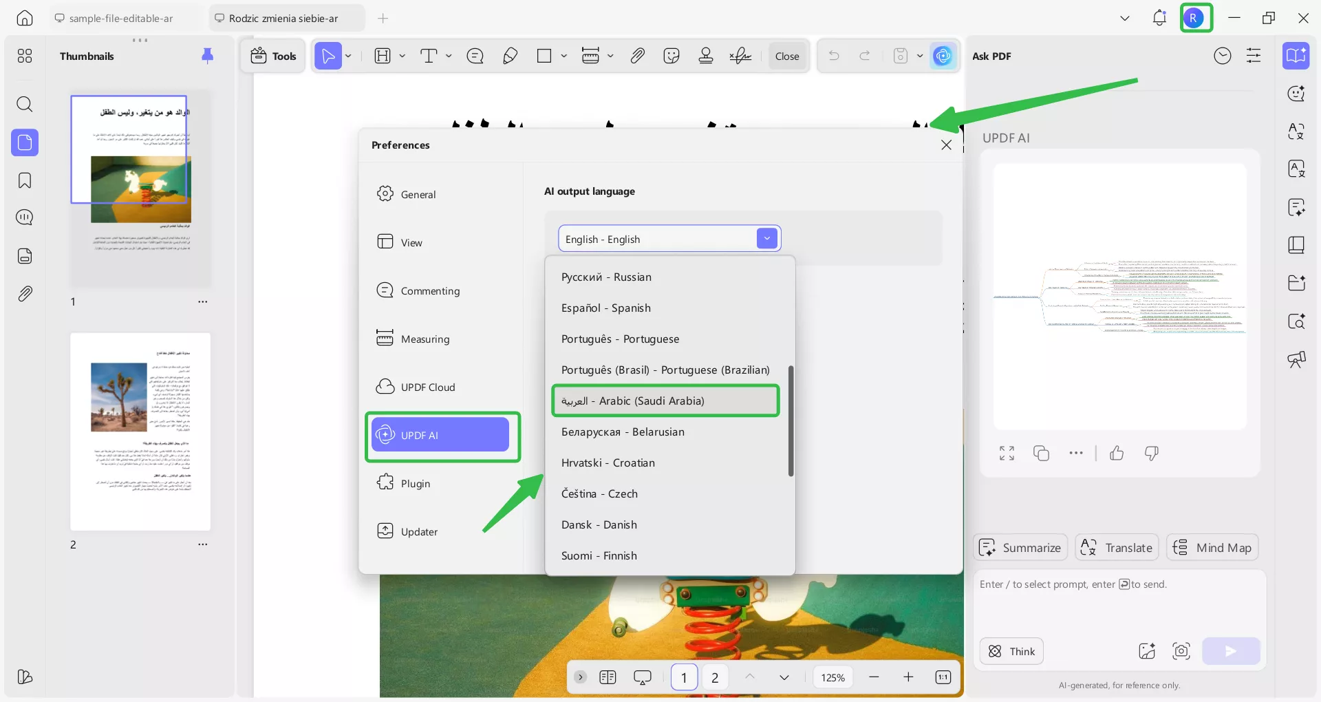Undo the last action
This screenshot has height=702, width=1321.
(834, 56)
